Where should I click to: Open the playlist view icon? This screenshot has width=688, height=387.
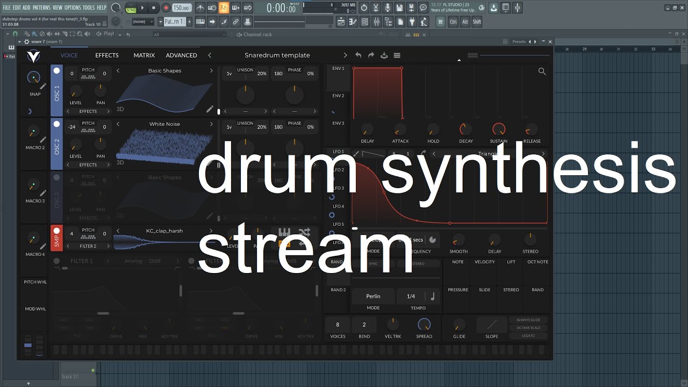(x=341, y=21)
